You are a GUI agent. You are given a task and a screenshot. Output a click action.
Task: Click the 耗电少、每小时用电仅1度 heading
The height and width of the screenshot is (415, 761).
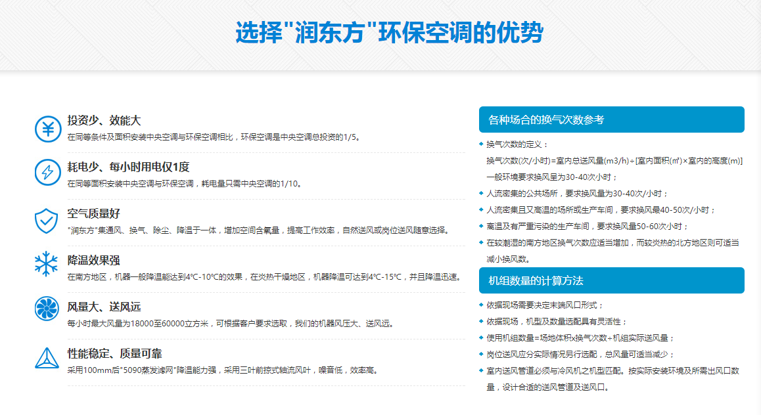tap(128, 167)
